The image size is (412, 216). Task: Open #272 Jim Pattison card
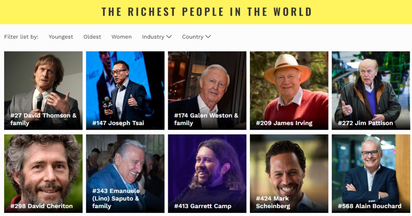[x=371, y=90]
